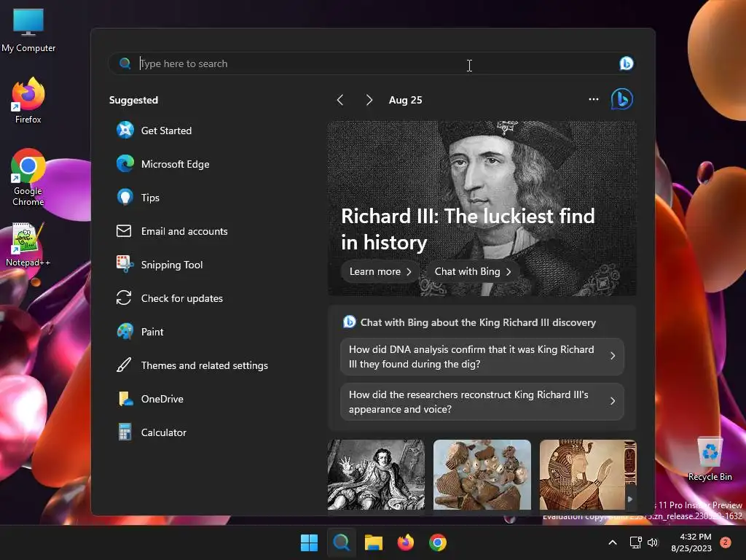746x560 pixels.
Task: Launch Google Chrome from the taskbar
Action: [x=438, y=542]
